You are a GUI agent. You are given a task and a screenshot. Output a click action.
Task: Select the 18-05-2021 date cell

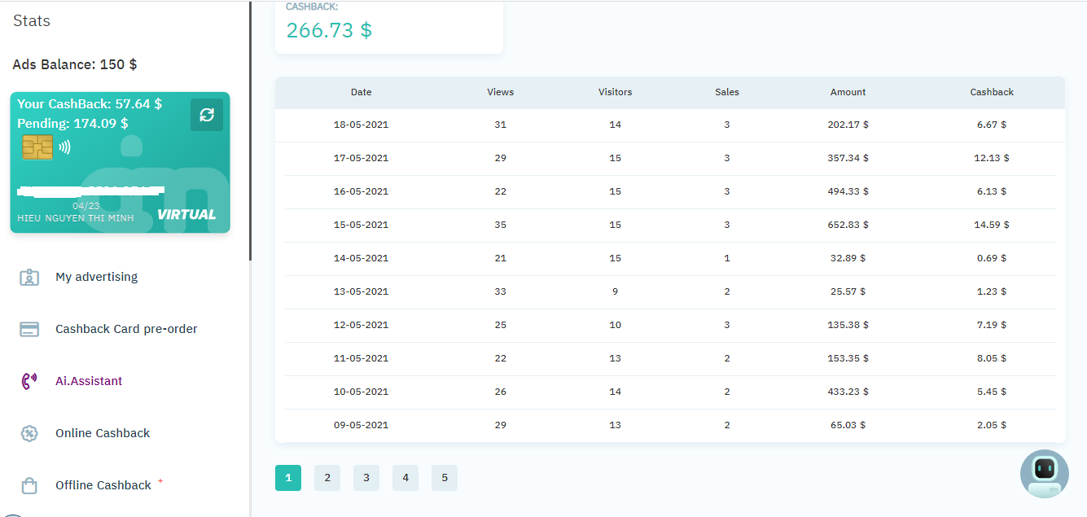pyautogui.click(x=362, y=125)
